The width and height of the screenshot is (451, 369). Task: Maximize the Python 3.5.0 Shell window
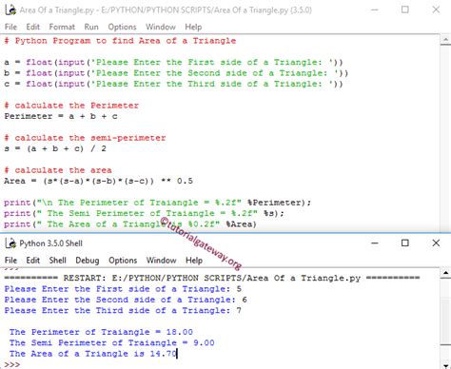(x=405, y=243)
